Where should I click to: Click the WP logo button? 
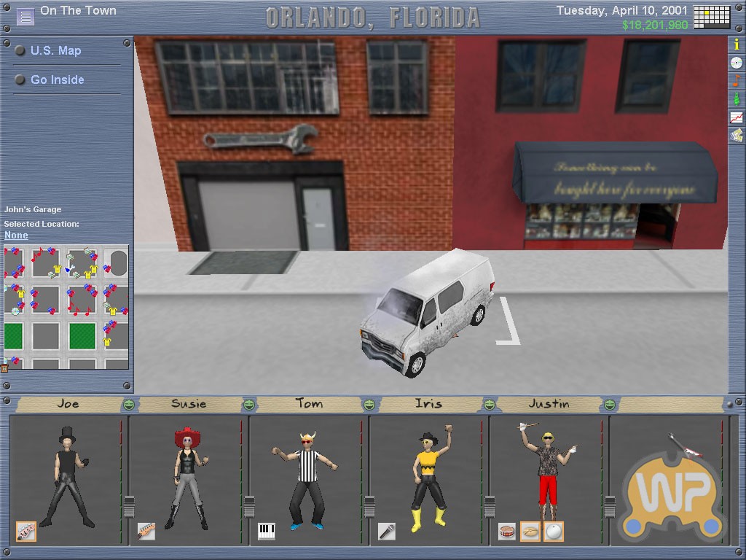click(671, 497)
